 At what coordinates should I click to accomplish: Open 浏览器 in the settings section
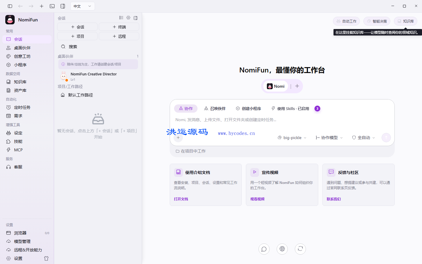[x=27, y=233]
